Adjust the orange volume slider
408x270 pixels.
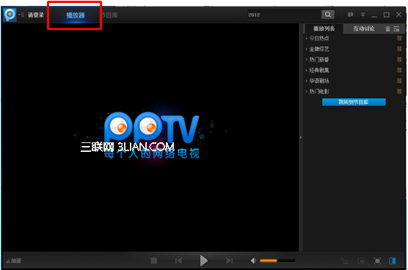(x=277, y=260)
